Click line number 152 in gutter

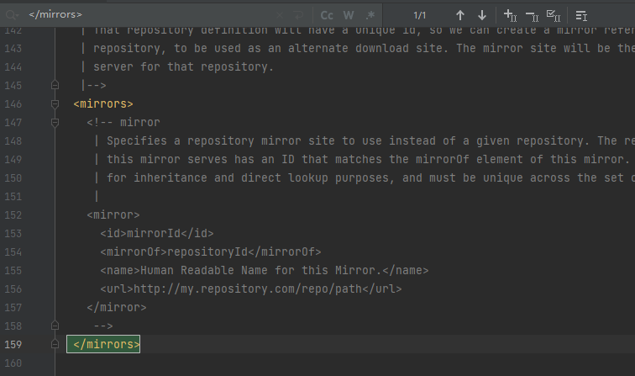click(x=13, y=214)
